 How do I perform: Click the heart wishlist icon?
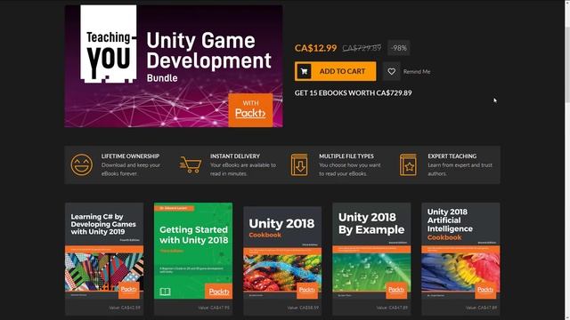(x=392, y=71)
